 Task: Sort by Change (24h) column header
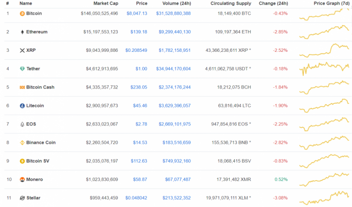point(273,3)
